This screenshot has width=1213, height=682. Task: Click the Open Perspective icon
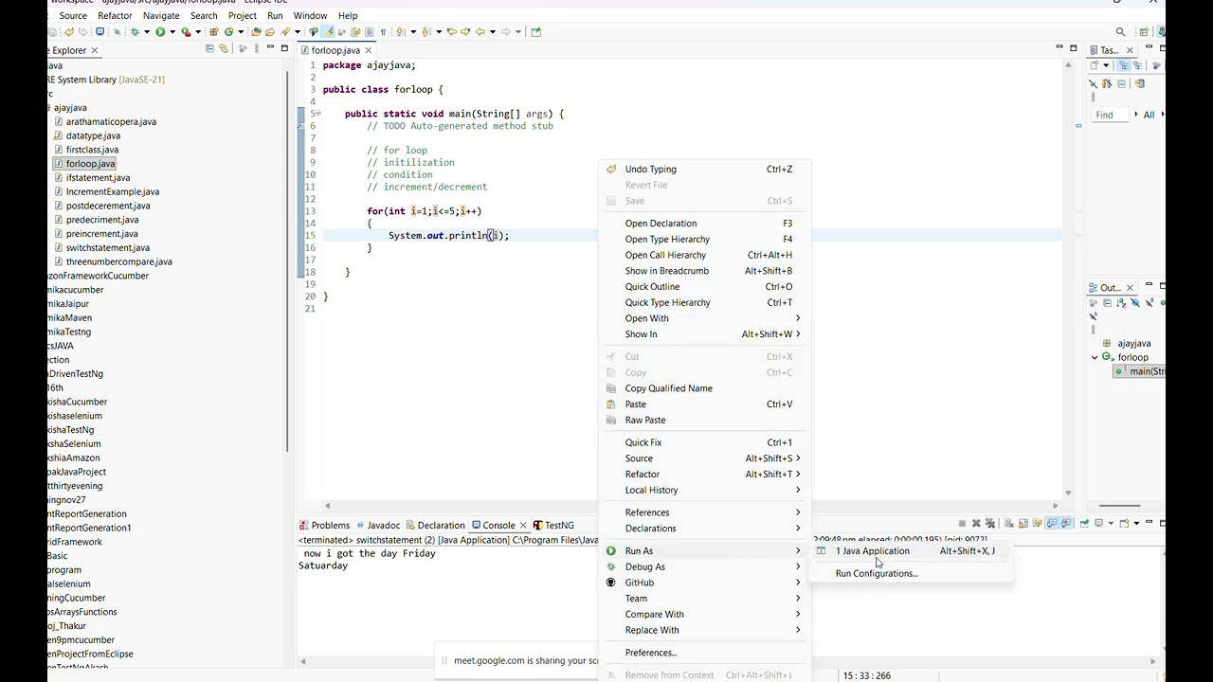coord(1144,31)
